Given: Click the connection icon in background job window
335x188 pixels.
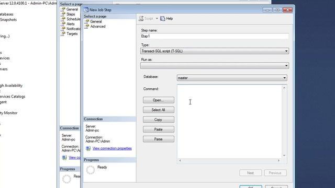Looking at the screenshot, I should tap(64, 158).
